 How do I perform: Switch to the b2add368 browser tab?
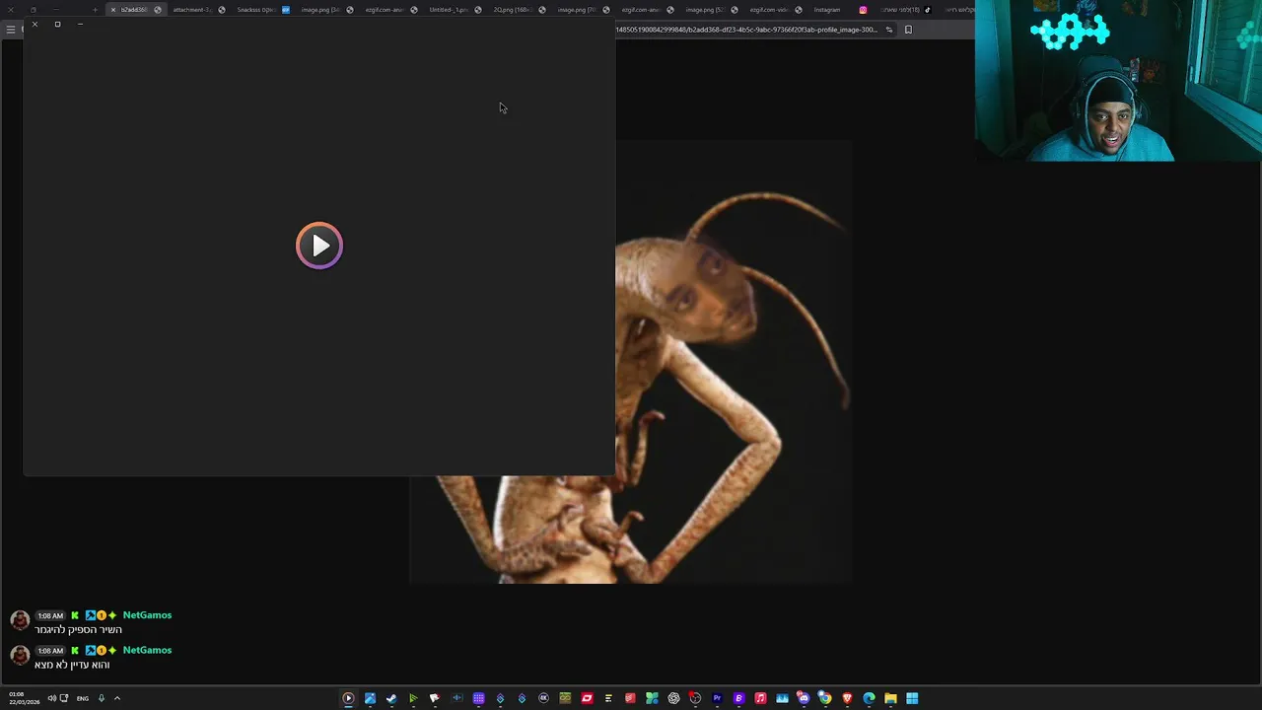[x=134, y=10]
